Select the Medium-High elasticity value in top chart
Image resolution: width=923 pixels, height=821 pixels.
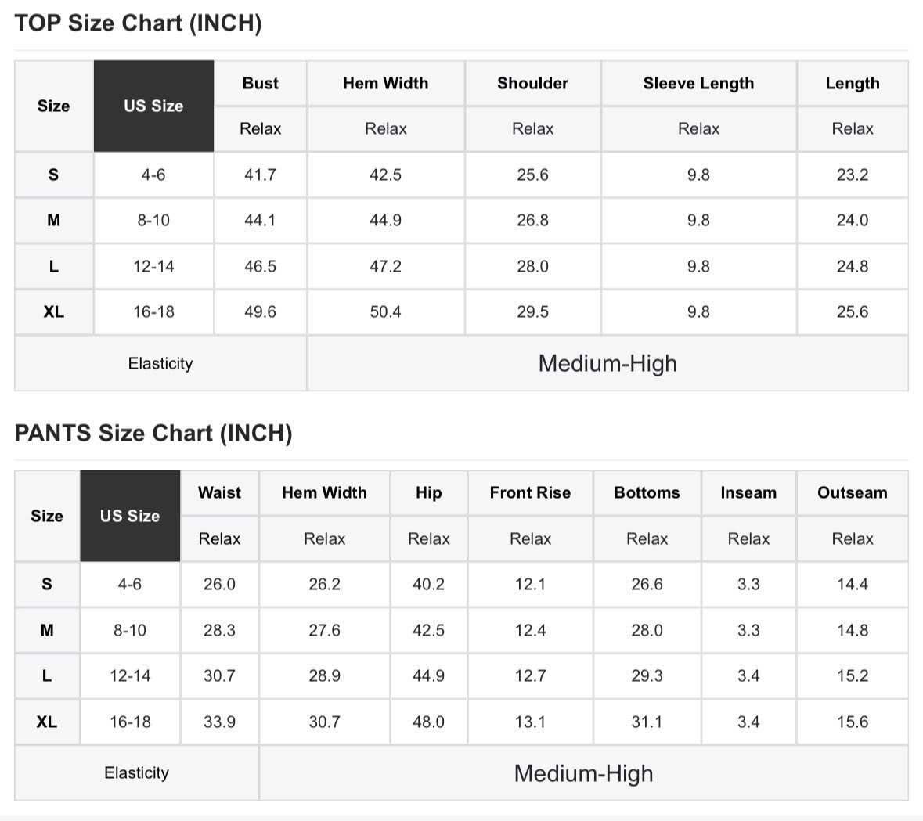608,363
